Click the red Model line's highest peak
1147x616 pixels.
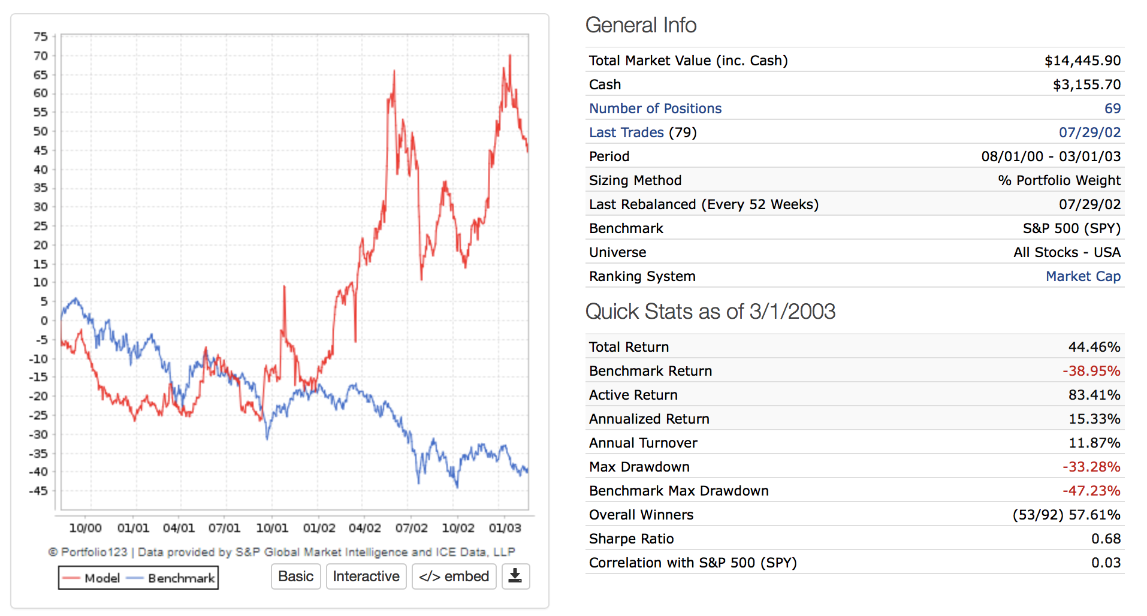(x=510, y=56)
